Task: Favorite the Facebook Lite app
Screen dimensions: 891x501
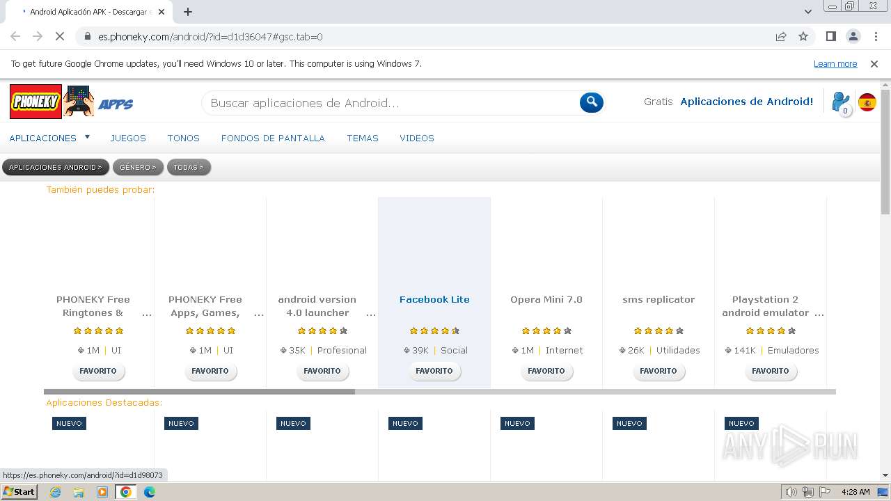Action: coord(434,371)
